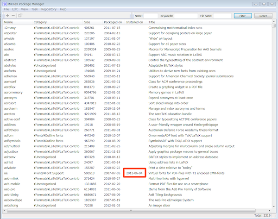The image size is (278, 219).
Task: Select the adfsymbols package row
Action: (x=137, y=141)
